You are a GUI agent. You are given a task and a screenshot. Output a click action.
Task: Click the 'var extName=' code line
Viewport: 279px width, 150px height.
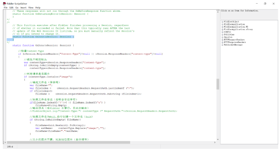[70, 128]
